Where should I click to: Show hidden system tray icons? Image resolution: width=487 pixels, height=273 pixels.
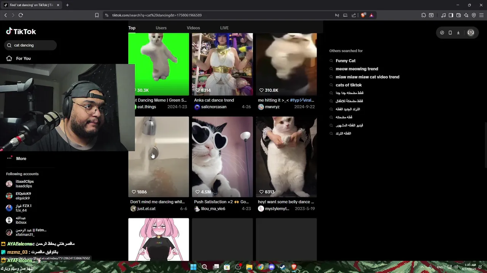422,267
